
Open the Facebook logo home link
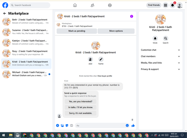click(x=5, y=5)
